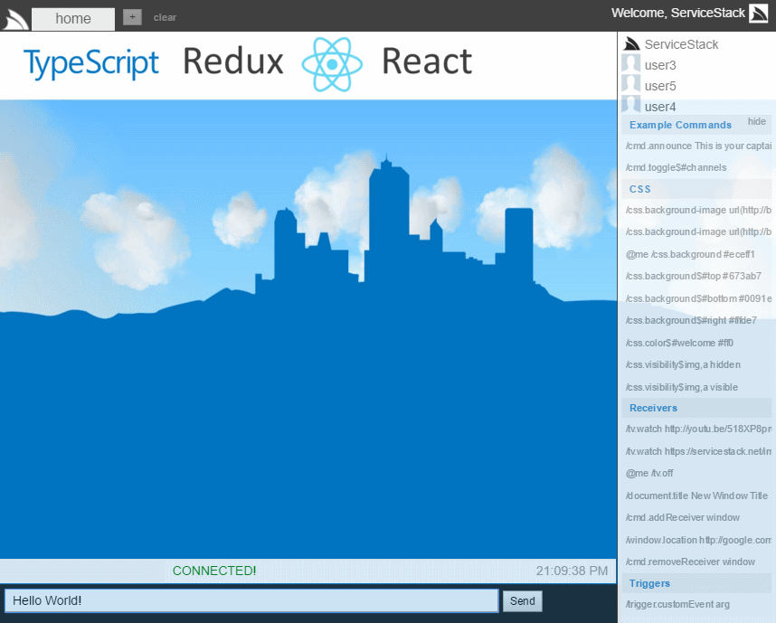Select user5 in the user list
Viewport: 776px width, 623px height.
(x=660, y=86)
